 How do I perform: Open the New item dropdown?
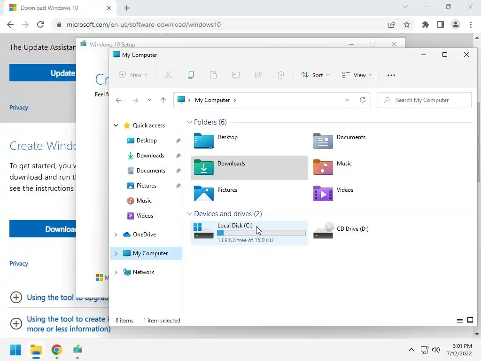pyautogui.click(x=133, y=75)
